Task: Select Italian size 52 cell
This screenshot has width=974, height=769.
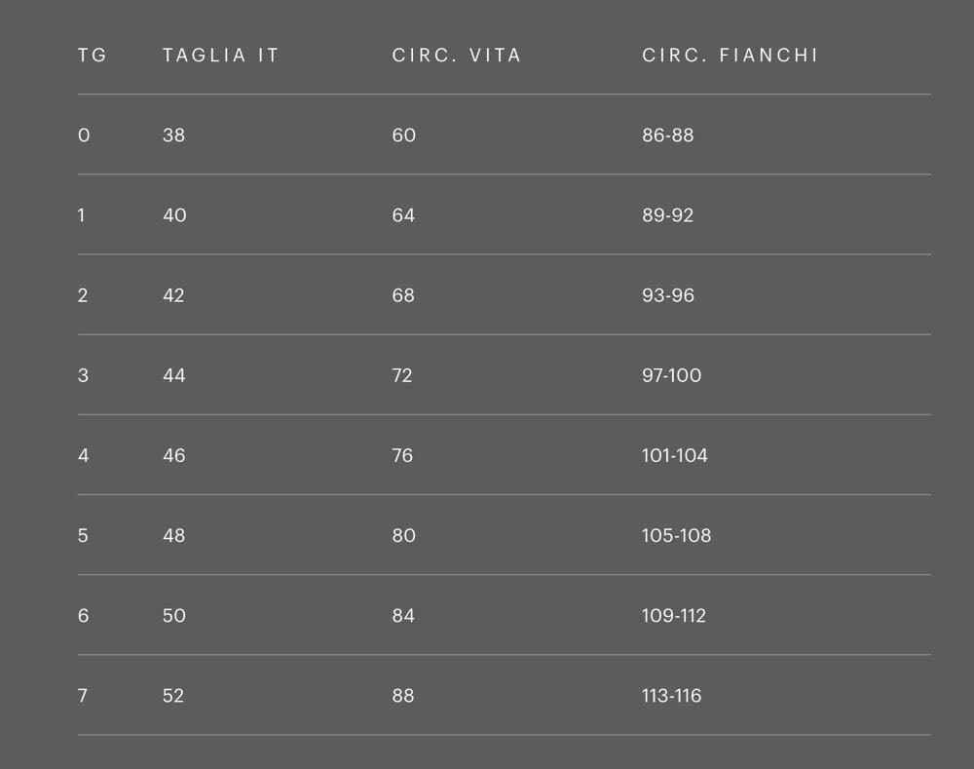Action: pyautogui.click(x=173, y=695)
